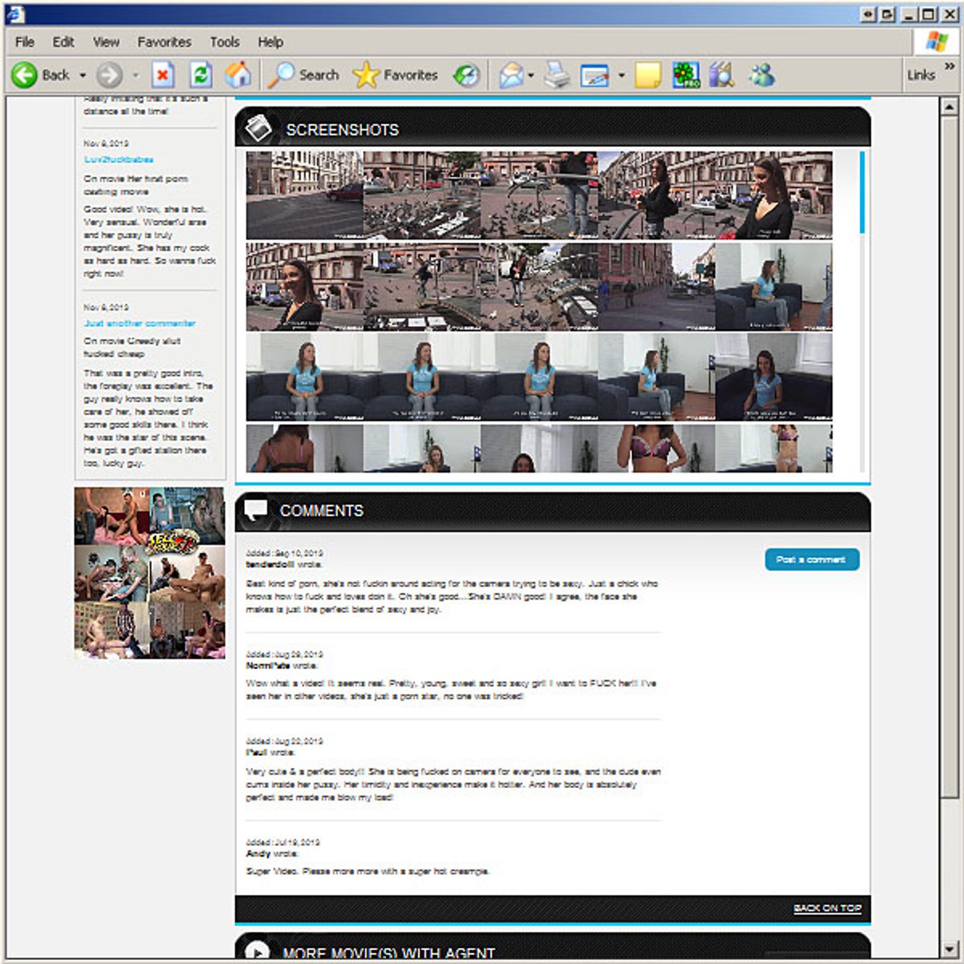This screenshot has width=964, height=964.
Task: Click the Messenger people icon
Action: pyautogui.click(x=761, y=75)
